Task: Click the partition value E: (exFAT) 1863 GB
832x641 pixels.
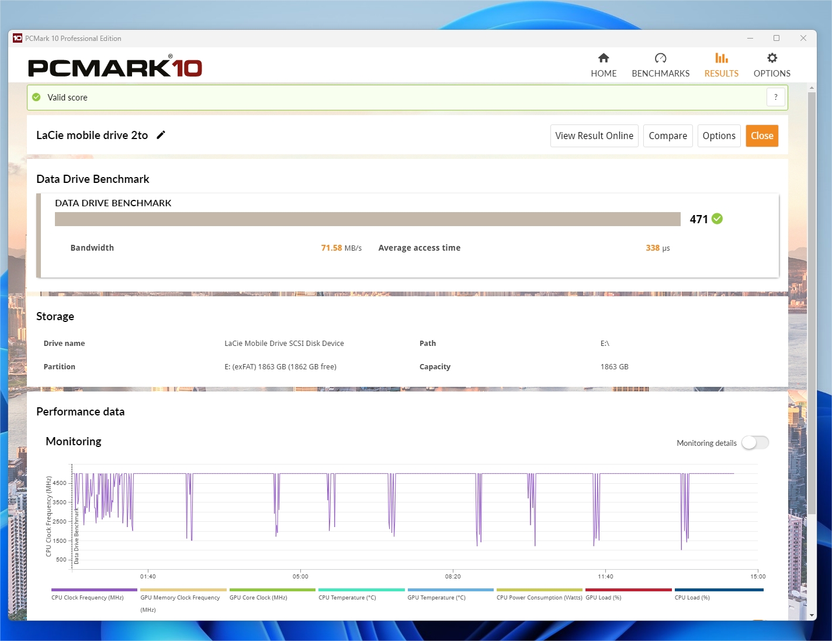Action: [280, 366]
